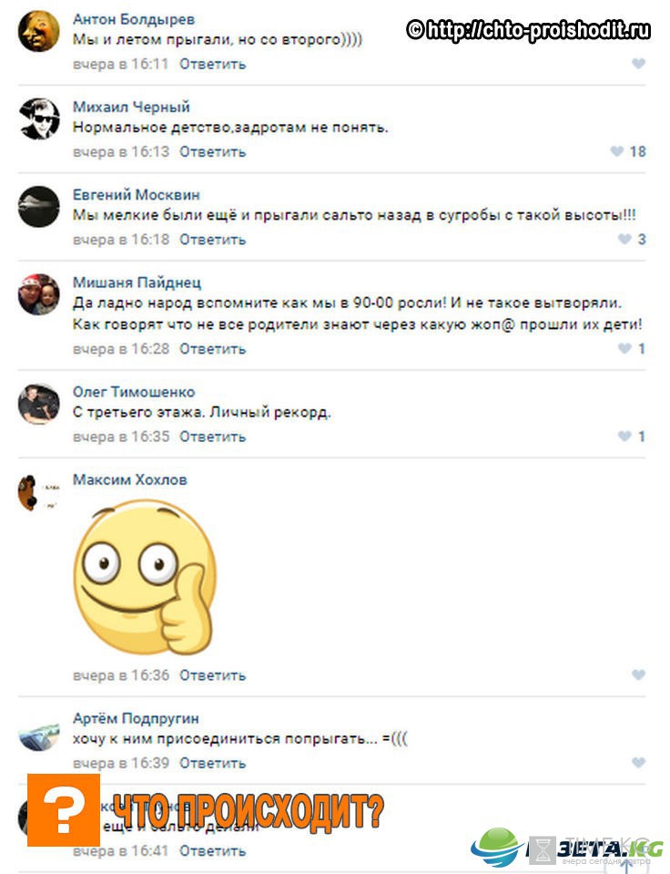The width and height of the screenshot is (670, 874).
Task: Click the heart icon on Михаил Черный's comment
Action: click(x=616, y=151)
